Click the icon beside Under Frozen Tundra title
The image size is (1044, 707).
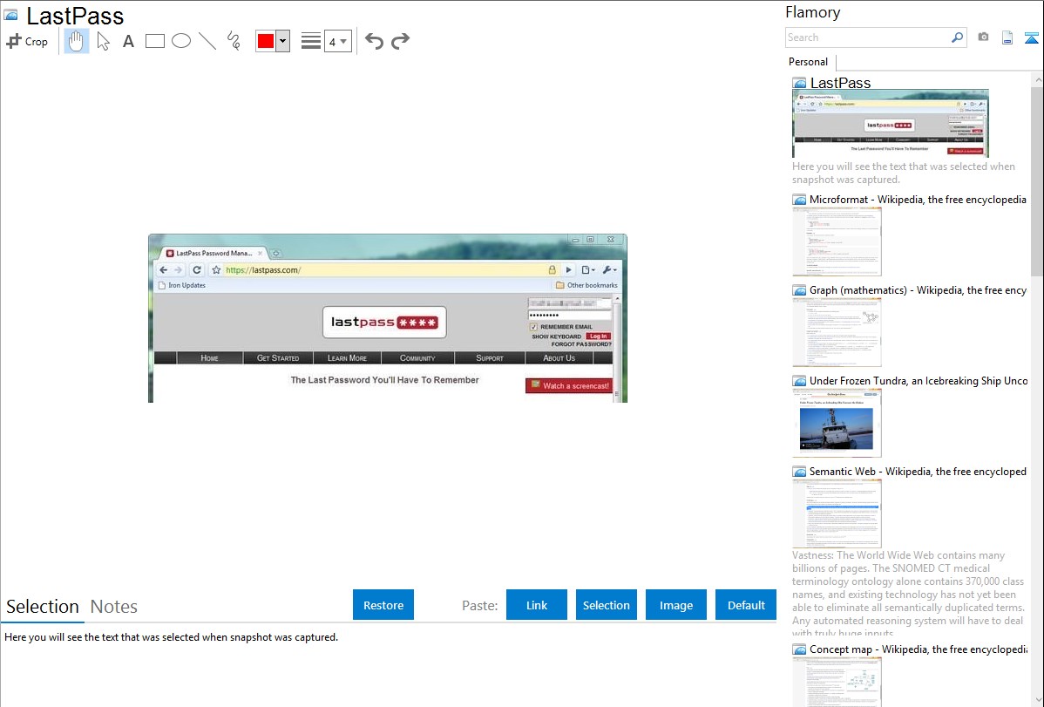click(800, 381)
